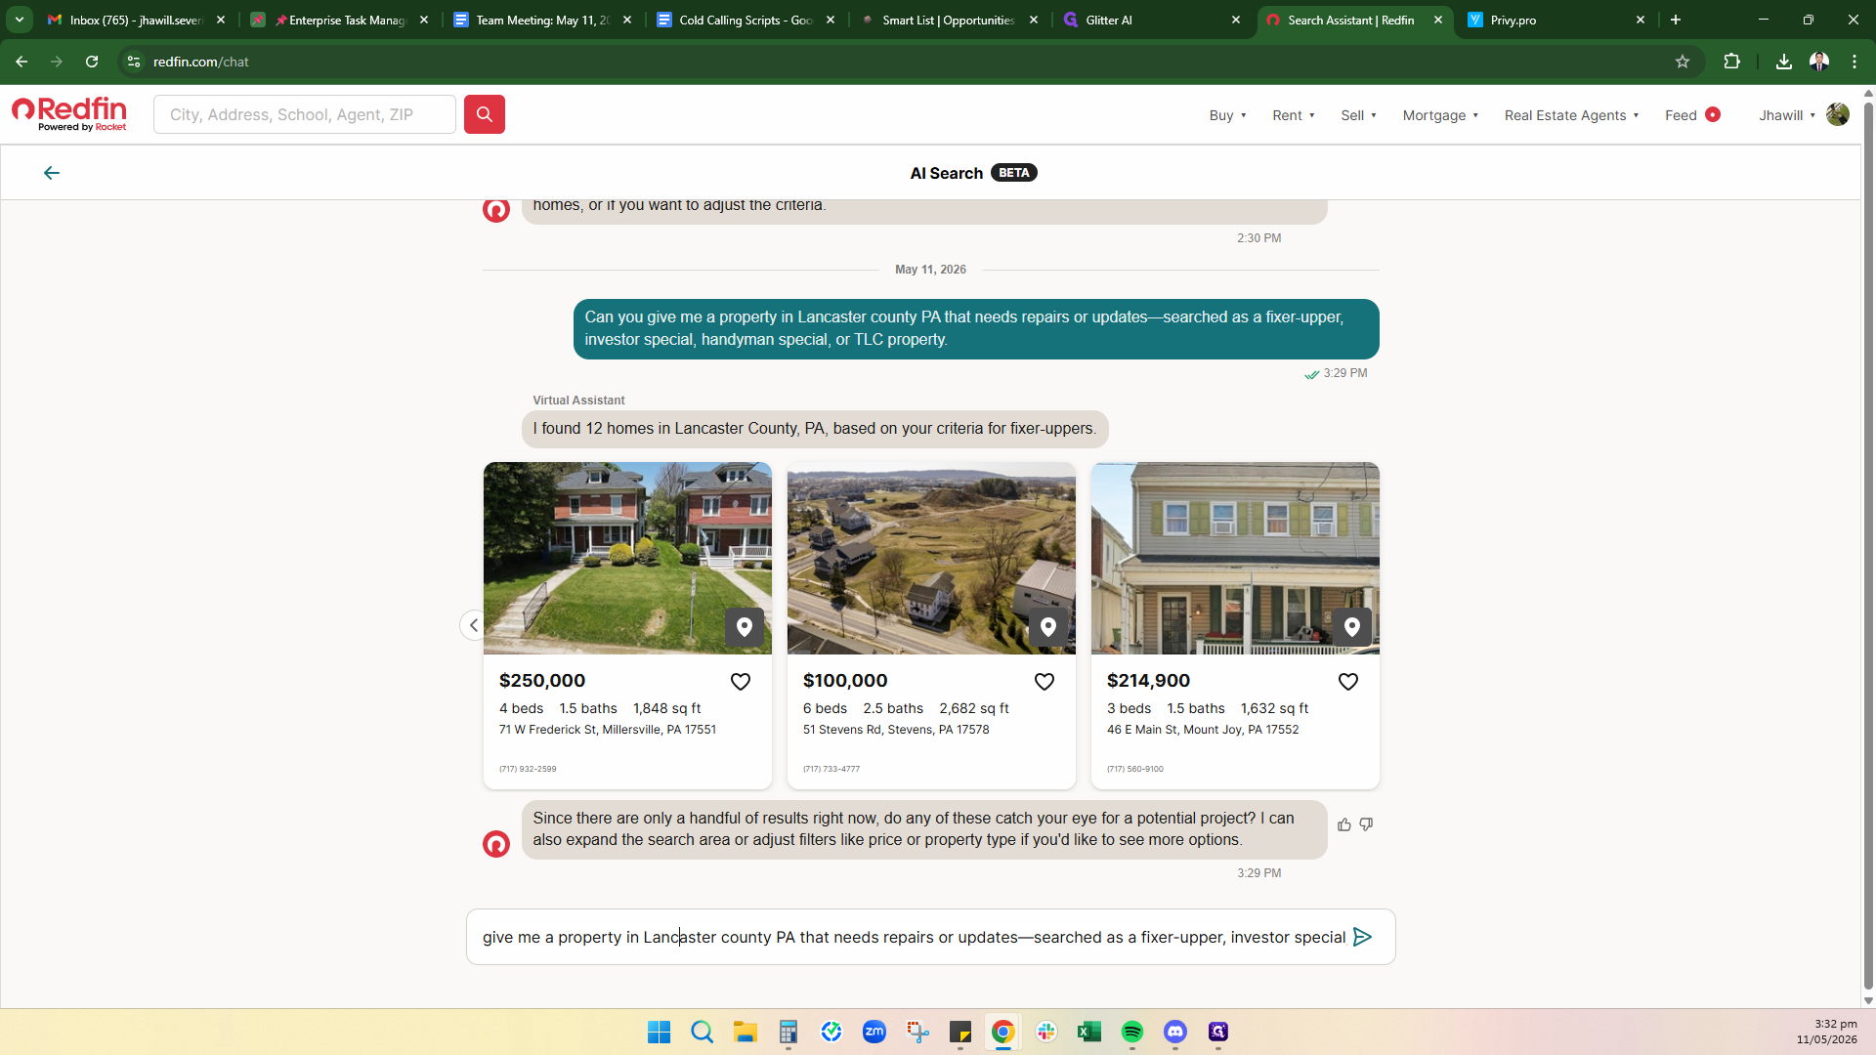Show previous listings with carousel left arrow
Viewport: 1876px width, 1055px height.
(473, 625)
